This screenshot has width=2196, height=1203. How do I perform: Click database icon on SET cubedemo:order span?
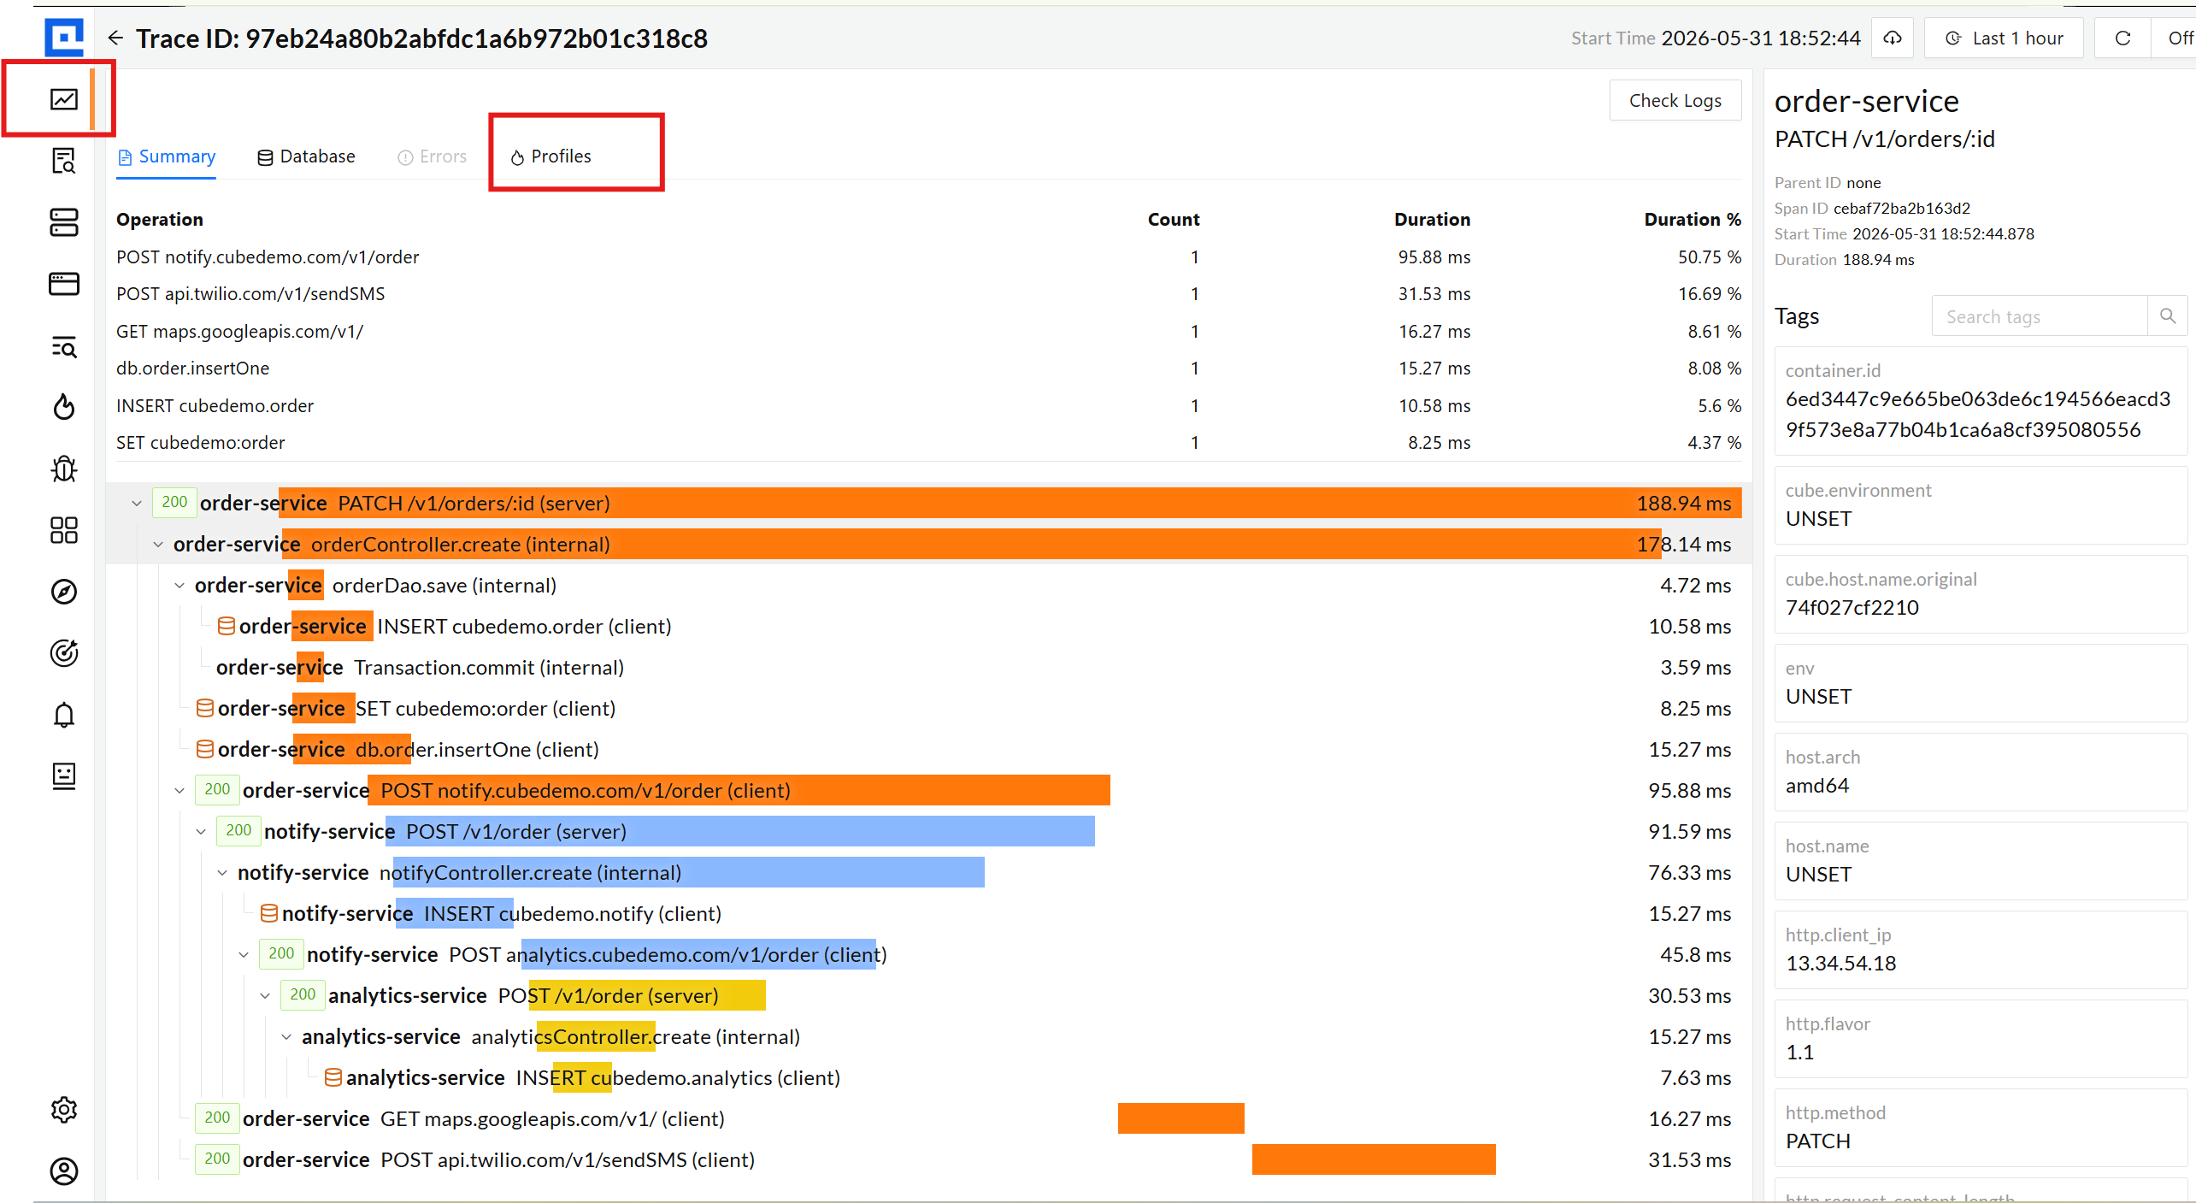coord(205,709)
